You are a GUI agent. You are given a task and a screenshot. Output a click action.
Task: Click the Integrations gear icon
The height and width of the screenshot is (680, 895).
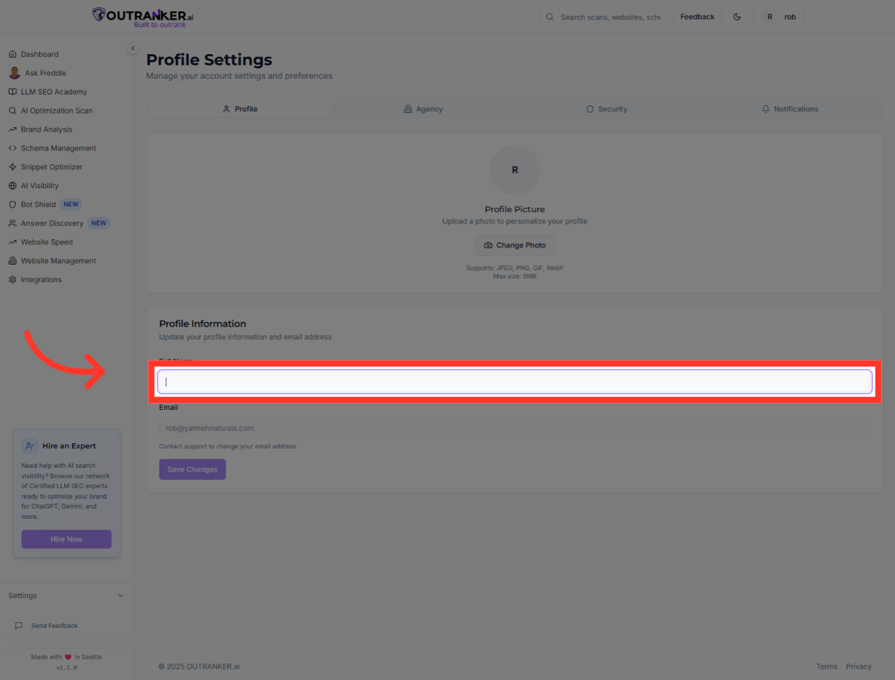13,280
